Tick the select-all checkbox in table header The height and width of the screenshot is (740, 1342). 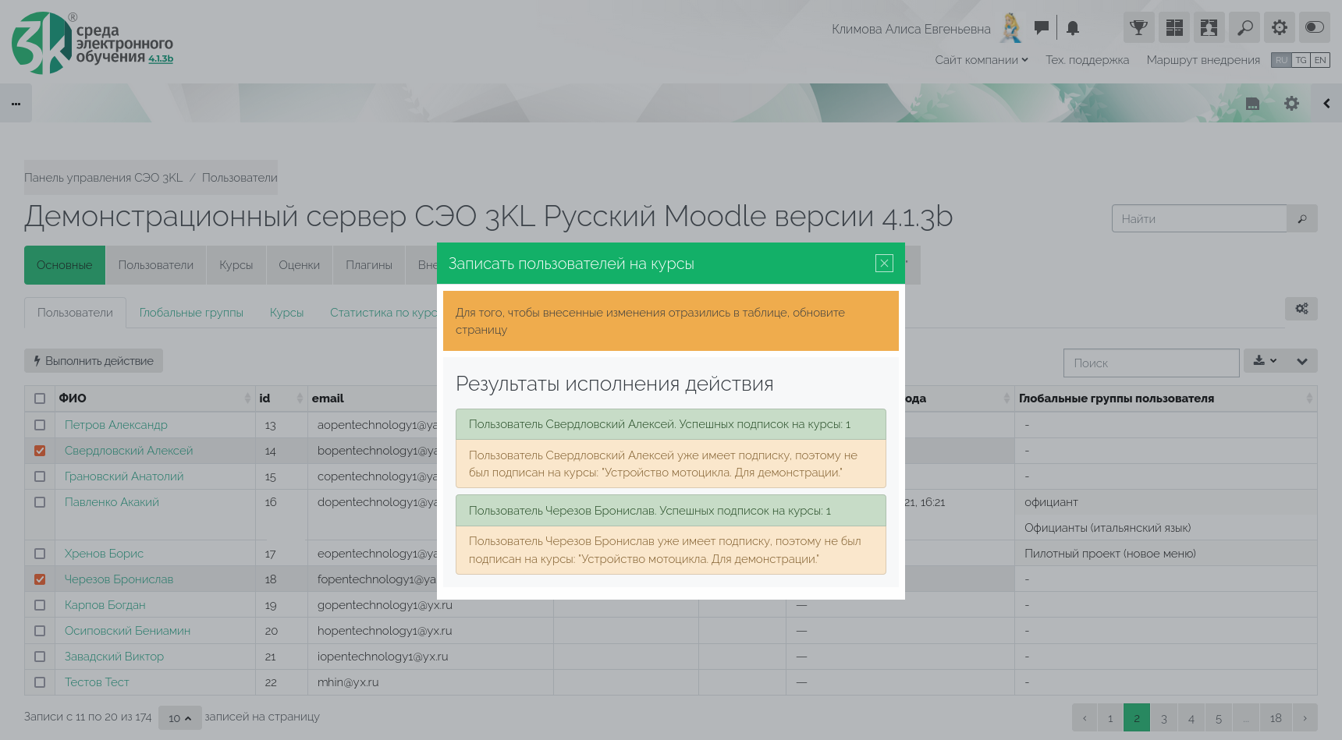40,398
